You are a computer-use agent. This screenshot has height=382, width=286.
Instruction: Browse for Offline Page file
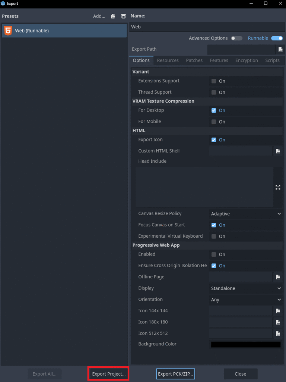tap(278, 277)
